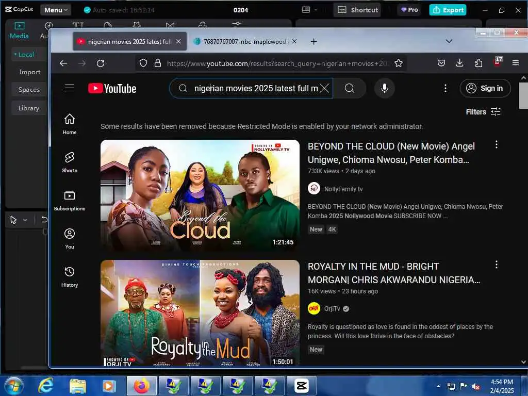Open YouTube search Filters
528x396 pixels.
tap(483, 112)
